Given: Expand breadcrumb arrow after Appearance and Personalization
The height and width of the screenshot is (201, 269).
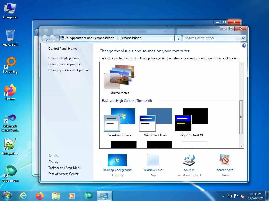Looking at the screenshot, I should [x=117, y=38].
